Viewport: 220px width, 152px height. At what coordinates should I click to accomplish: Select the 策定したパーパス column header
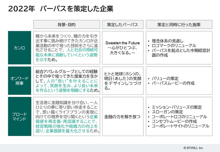pyautogui.click(x=123, y=24)
